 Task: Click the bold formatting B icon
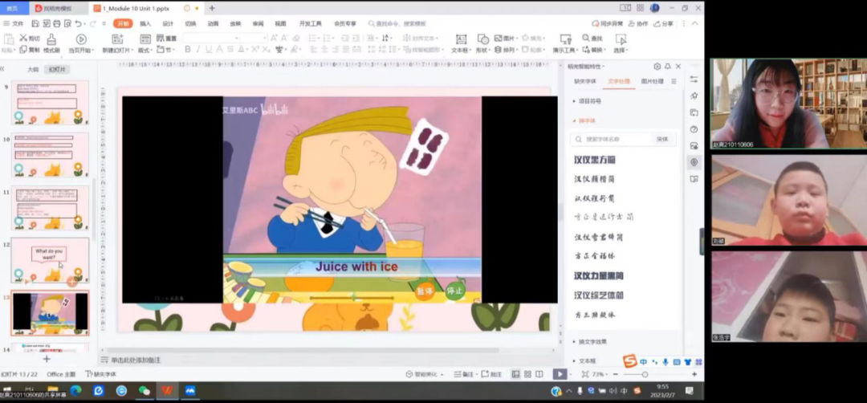click(188, 50)
